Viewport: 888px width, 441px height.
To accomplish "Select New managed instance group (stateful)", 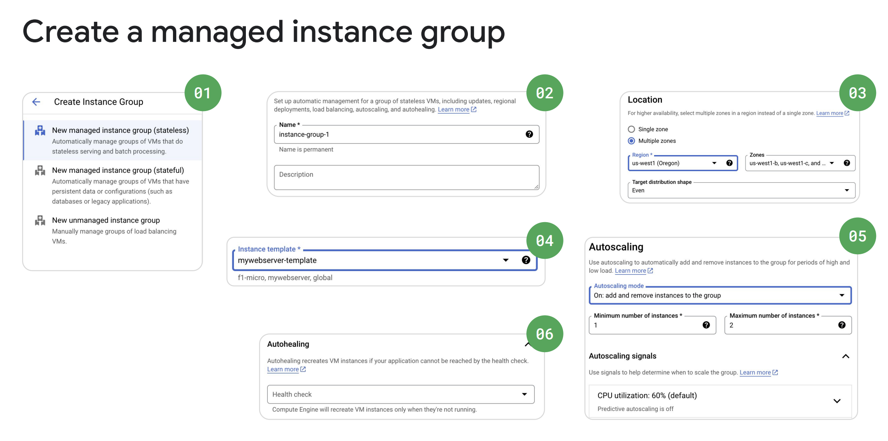I will pos(118,170).
